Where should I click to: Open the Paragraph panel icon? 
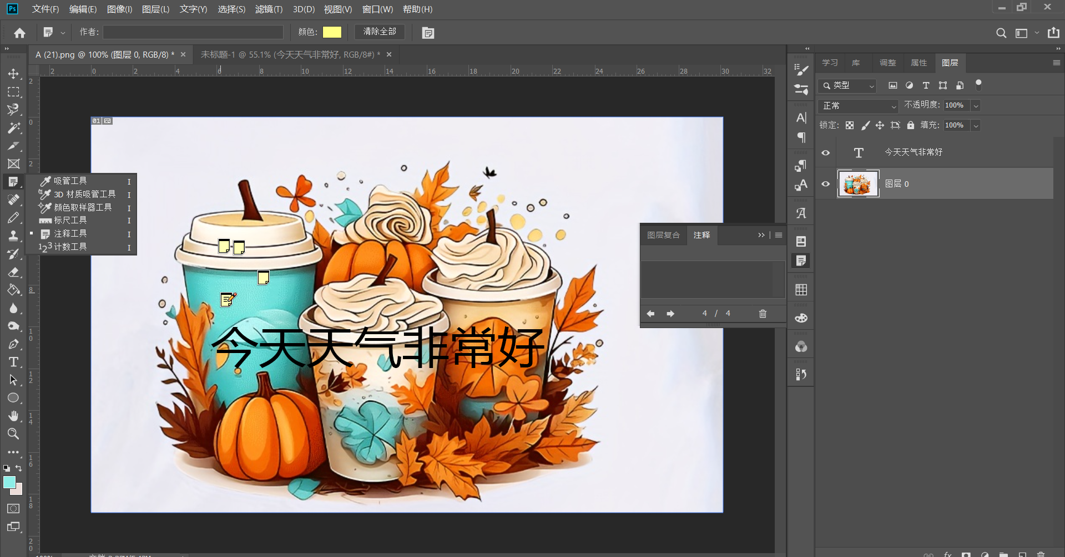click(x=801, y=138)
